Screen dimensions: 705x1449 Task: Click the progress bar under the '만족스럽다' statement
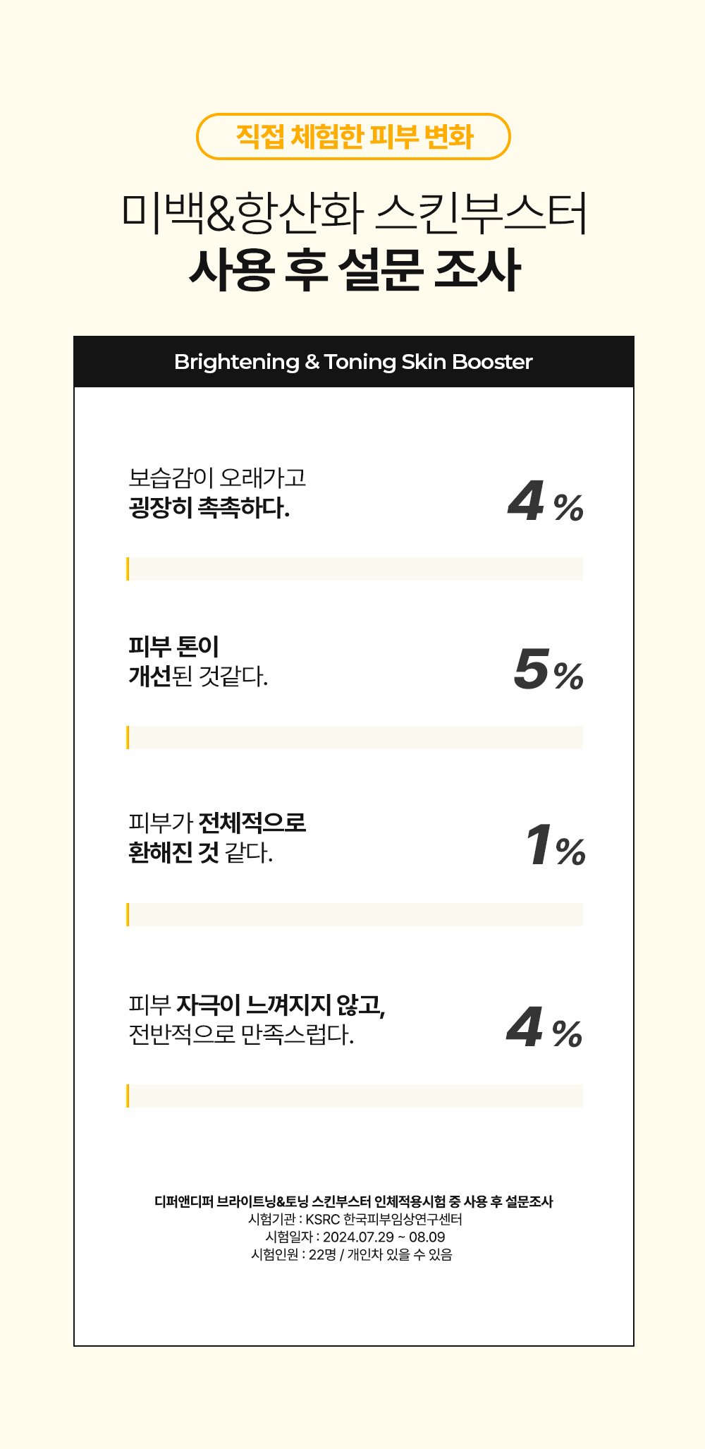[355, 1096]
